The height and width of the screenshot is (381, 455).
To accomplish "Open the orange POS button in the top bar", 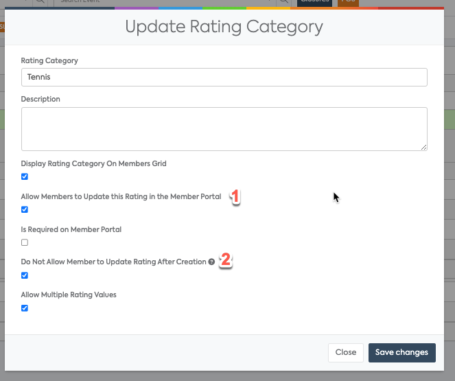I will coord(348,2).
